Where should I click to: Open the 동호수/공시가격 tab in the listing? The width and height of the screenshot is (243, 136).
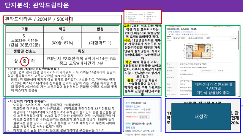tap(196, 38)
